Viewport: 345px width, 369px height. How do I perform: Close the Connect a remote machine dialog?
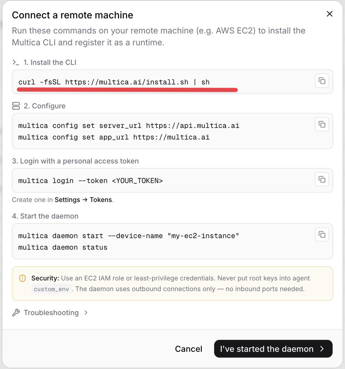[x=330, y=14]
